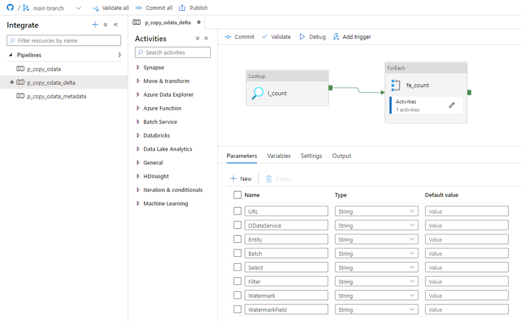
Task: Click the Publish upload icon
Action: [x=182, y=8]
